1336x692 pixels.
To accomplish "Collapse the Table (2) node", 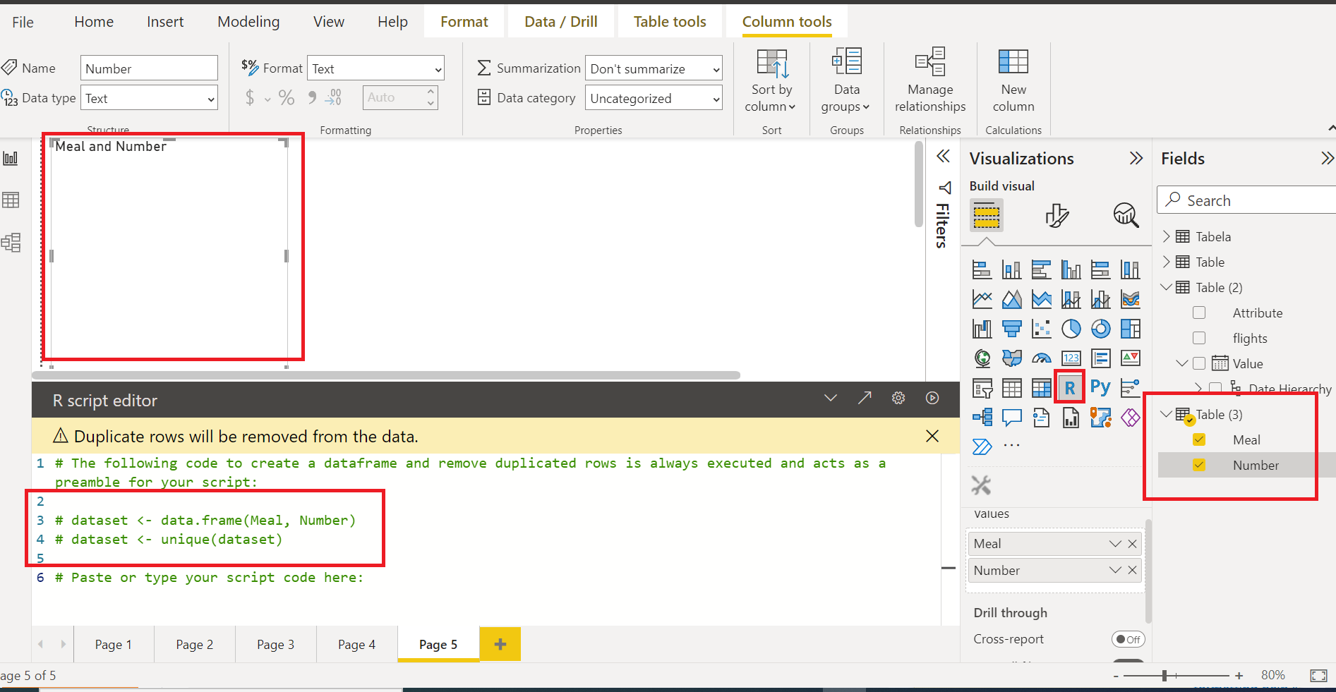I will click(1167, 287).
